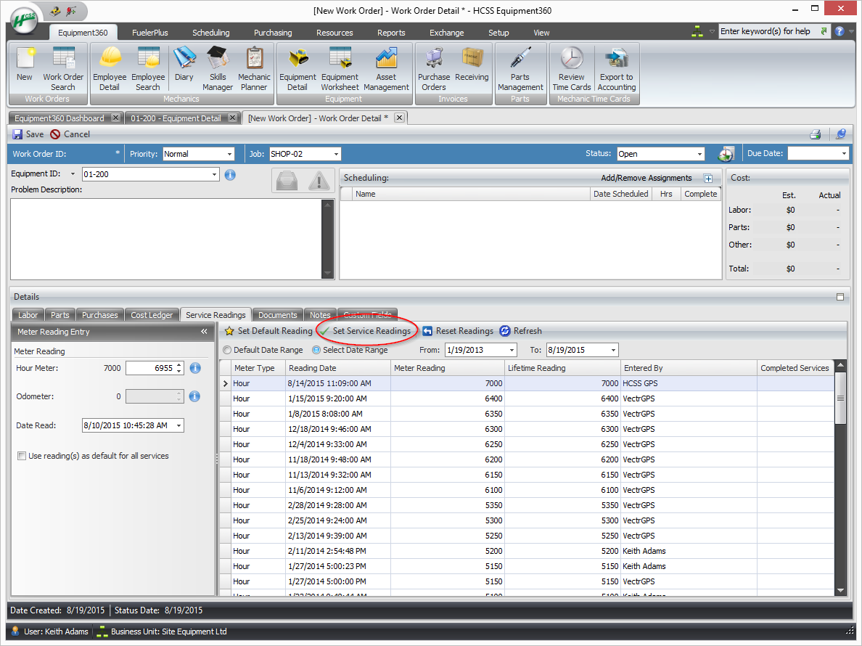Open the To date dropdown
Viewport: 862px width, 646px height.
point(614,350)
